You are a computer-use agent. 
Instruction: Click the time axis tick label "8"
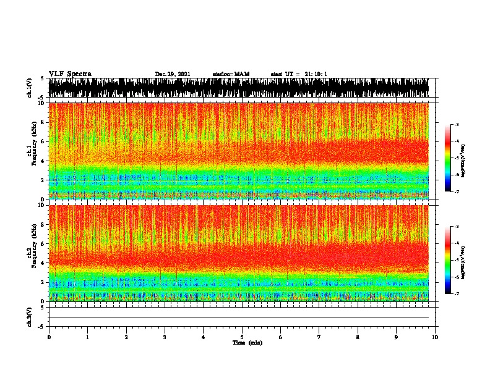[358, 337]
